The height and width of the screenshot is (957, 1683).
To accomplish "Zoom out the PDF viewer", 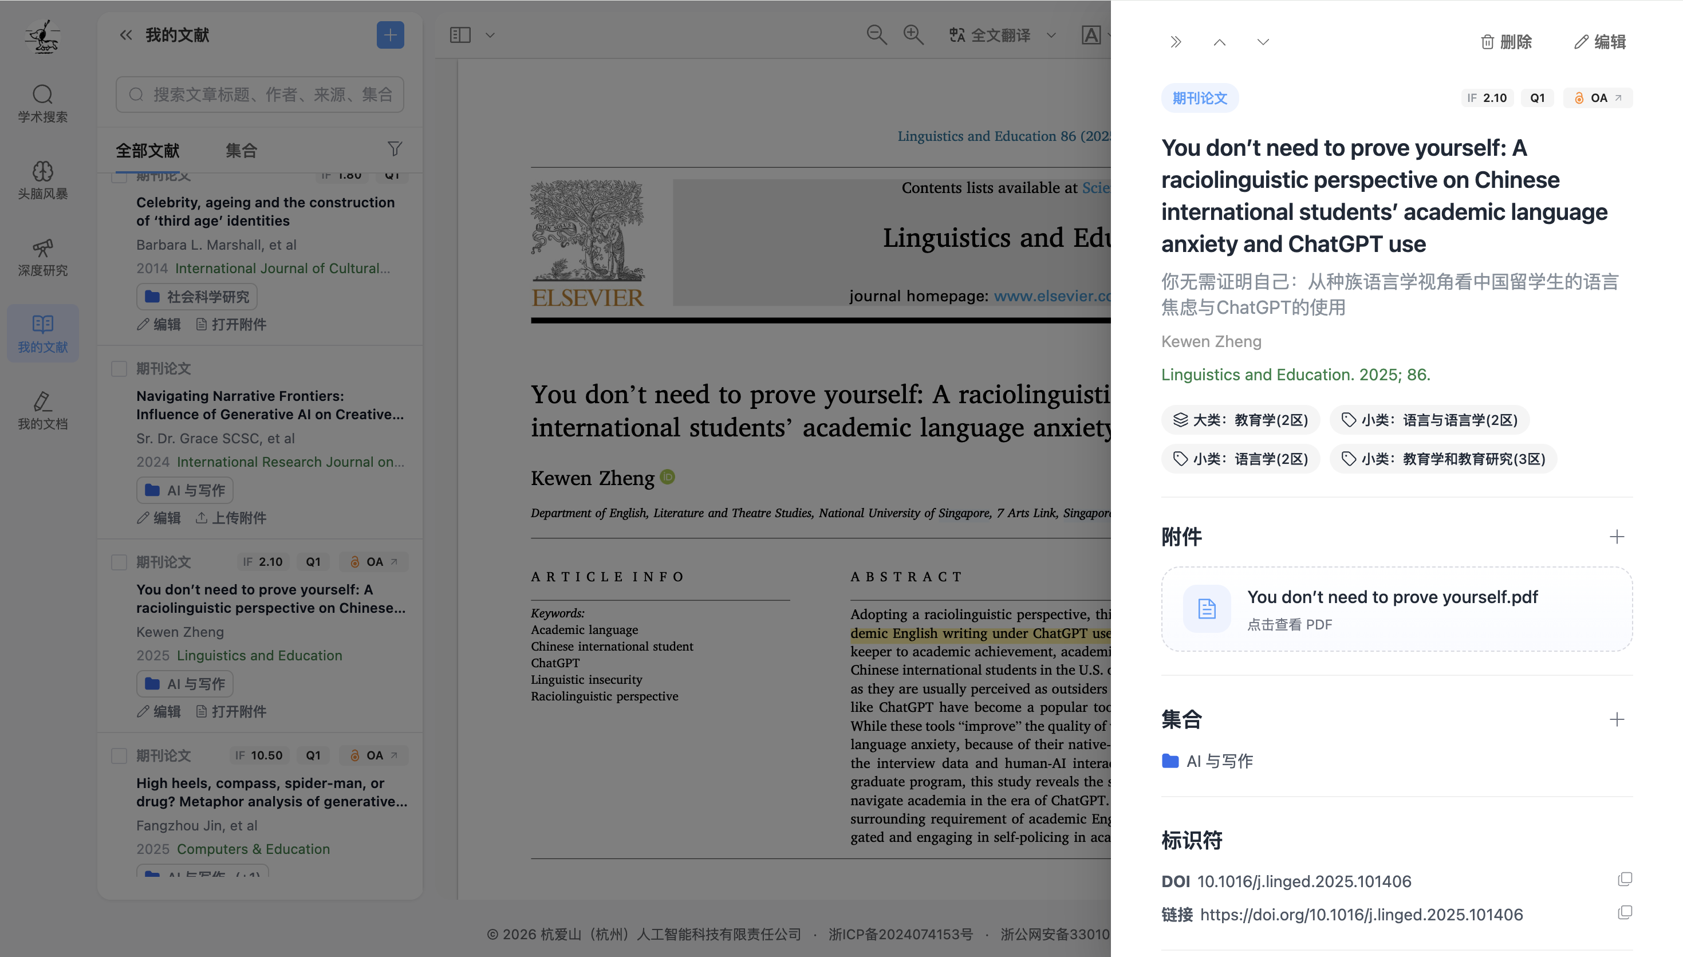I will tap(877, 35).
